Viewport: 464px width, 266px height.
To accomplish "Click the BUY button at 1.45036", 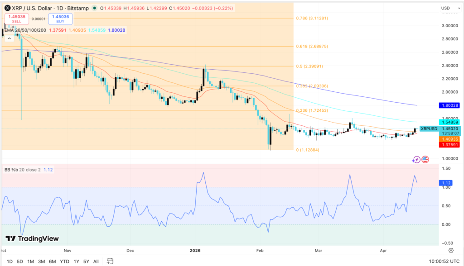I will point(60,19).
